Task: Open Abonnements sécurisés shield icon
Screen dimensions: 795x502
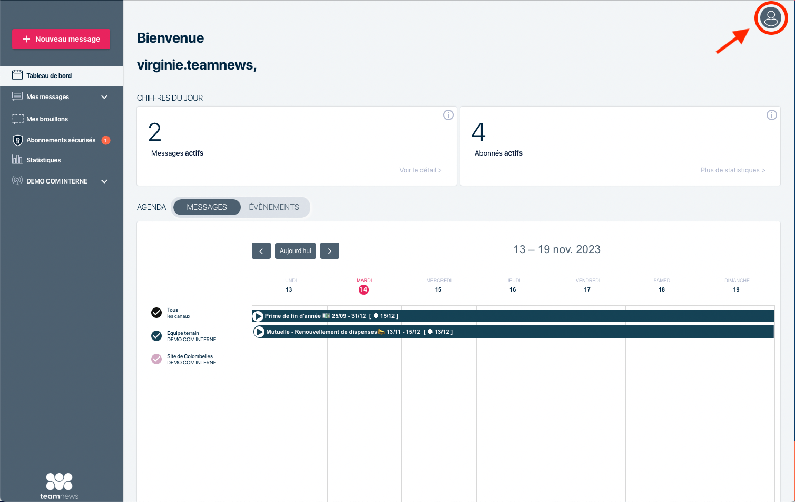Action: point(18,140)
